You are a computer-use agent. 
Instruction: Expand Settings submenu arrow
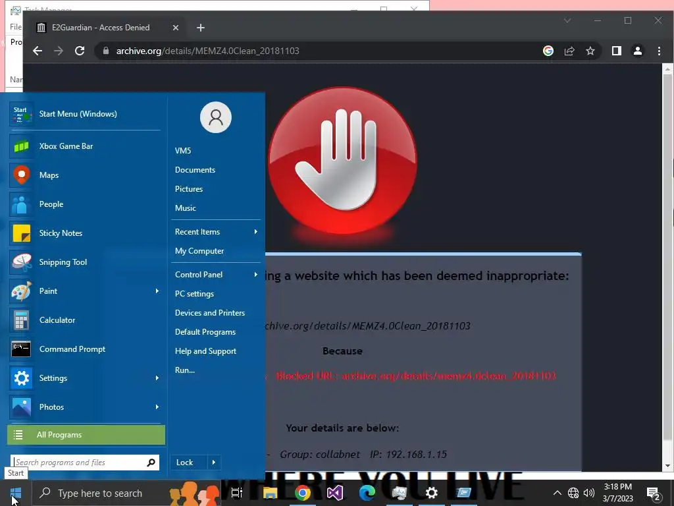pos(157,378)
